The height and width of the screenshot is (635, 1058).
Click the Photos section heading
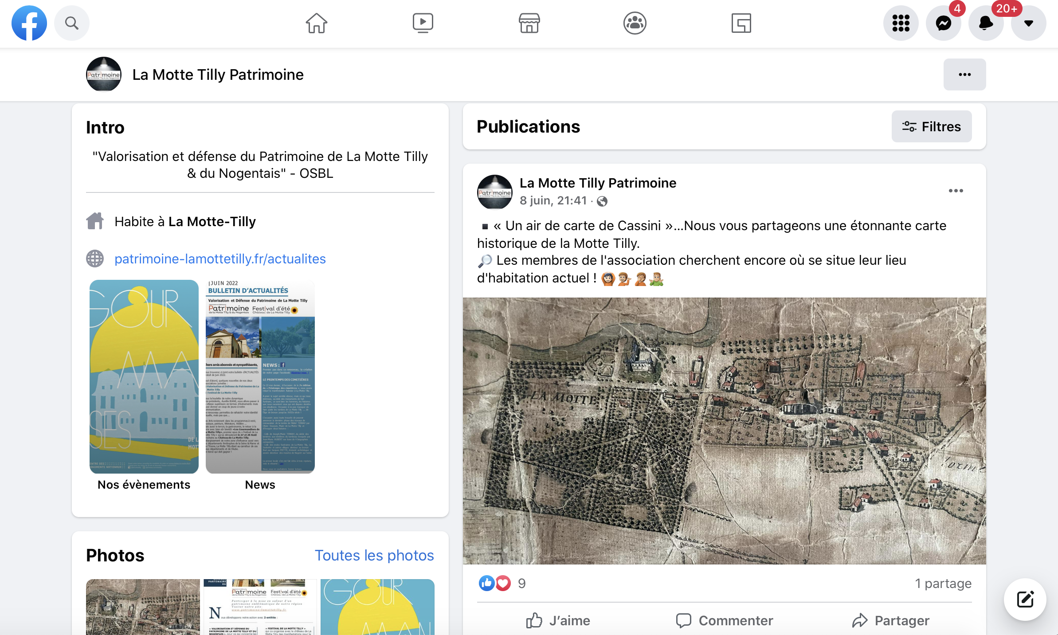(x=115, y=555)
